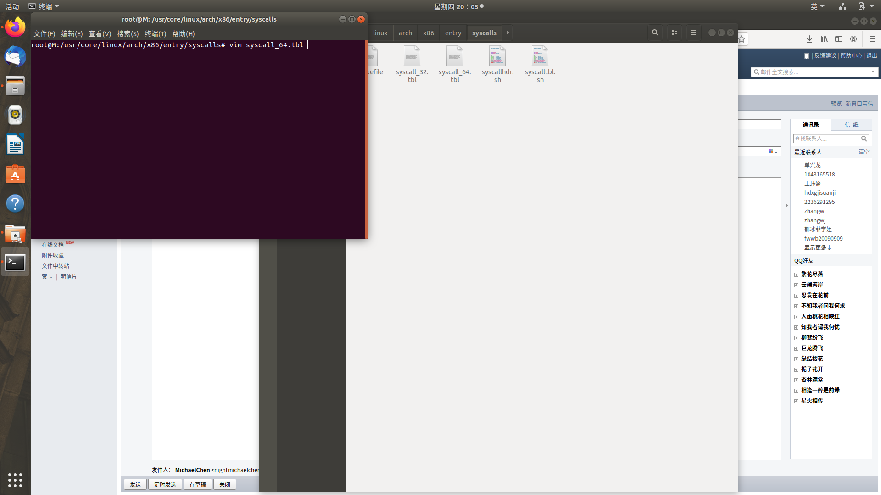Bookmark page with star icon

(x=742, y=39)
